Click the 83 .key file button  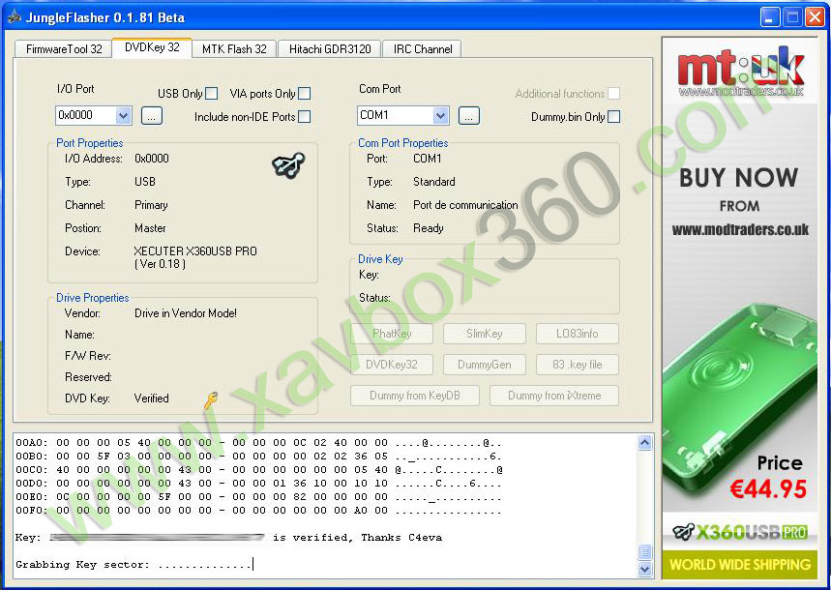click(x=578, y=365)
